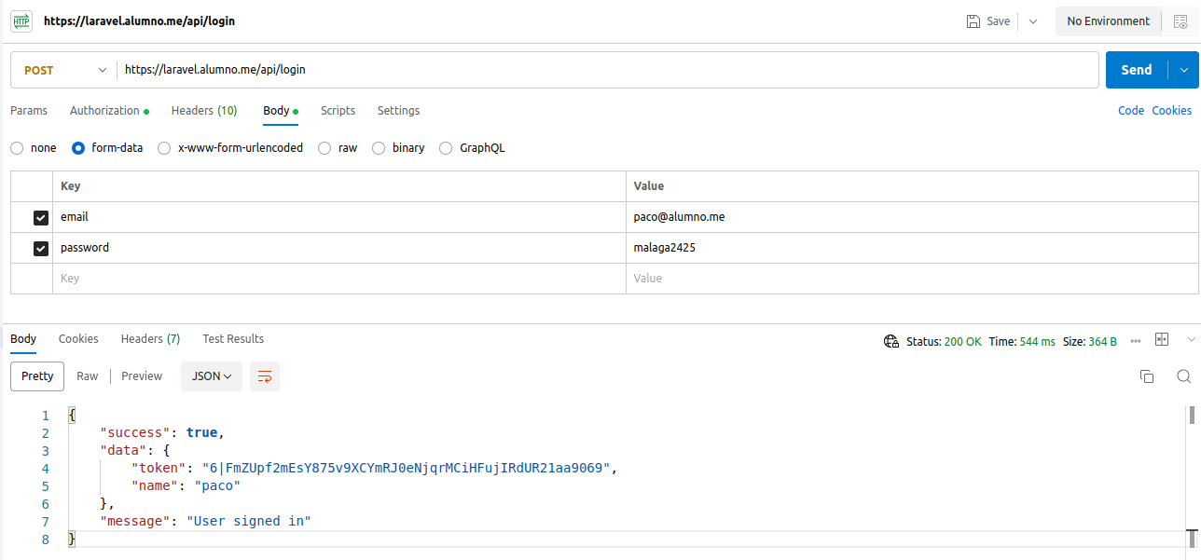
Task: Click the search magnifier icon in the response
Action: pyautogui.click(x=1183, y=376)
